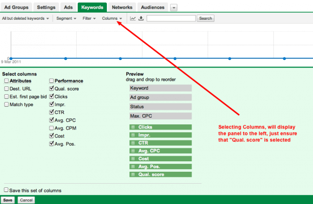Grab the drag handle on Clicks preview row
The width and height of the screenshot is (313, 204).
tap(133, 127)
